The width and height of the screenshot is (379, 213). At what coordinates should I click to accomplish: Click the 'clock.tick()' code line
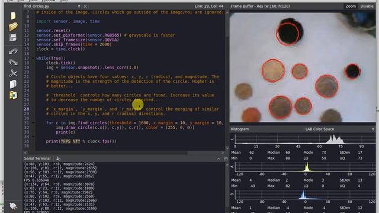(60, 63)
